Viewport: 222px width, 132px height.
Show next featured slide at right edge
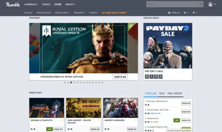133,48
